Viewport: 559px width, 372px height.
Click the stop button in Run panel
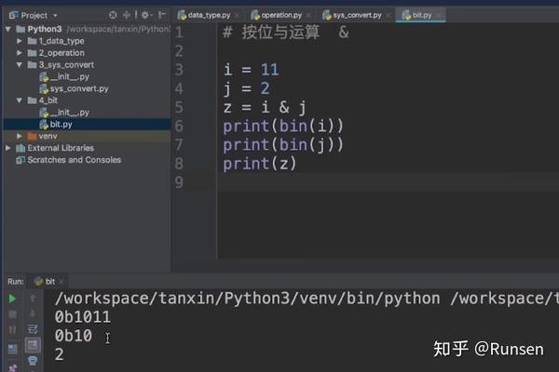(x=12, y=314)
